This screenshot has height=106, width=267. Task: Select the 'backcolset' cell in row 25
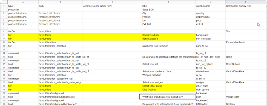click(x=211, y=93)
